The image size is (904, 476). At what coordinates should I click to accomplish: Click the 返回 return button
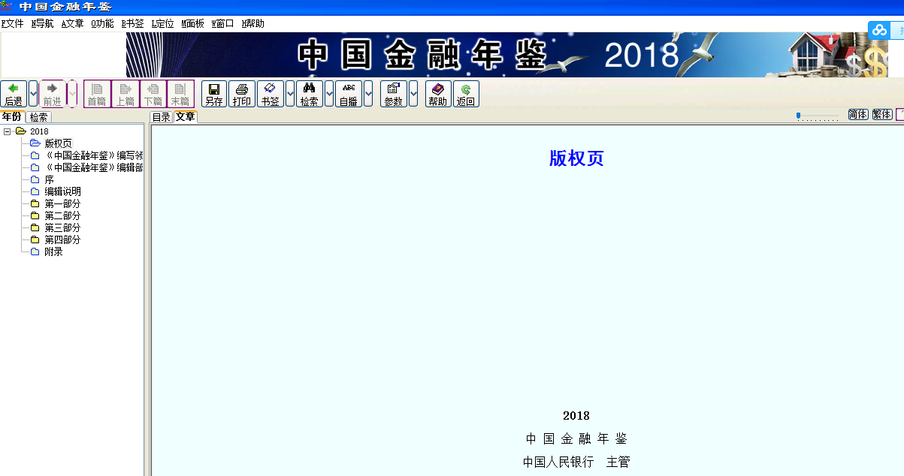466,94
